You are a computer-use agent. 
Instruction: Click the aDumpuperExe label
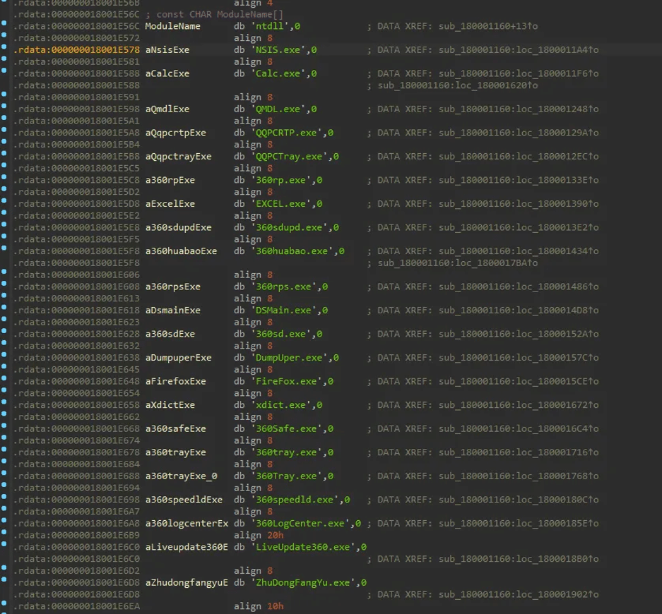point(178,358)
